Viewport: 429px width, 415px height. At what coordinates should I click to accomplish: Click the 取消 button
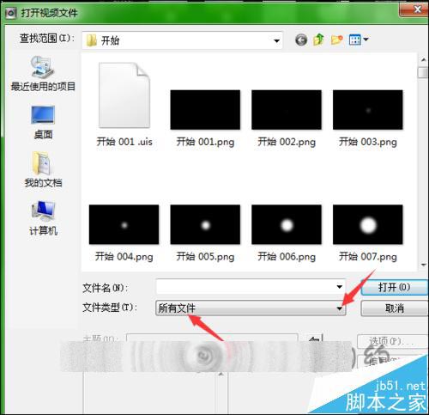coord(395,308)
